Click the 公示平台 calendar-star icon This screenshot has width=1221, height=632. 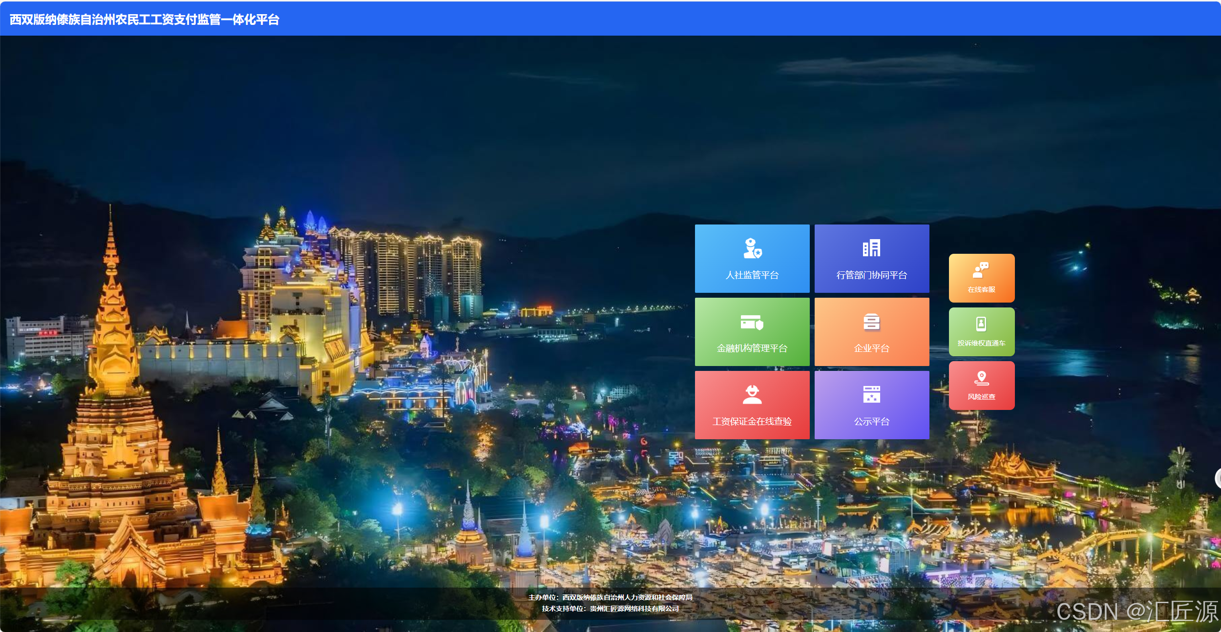pyautogui.click(x=871, y=395)
